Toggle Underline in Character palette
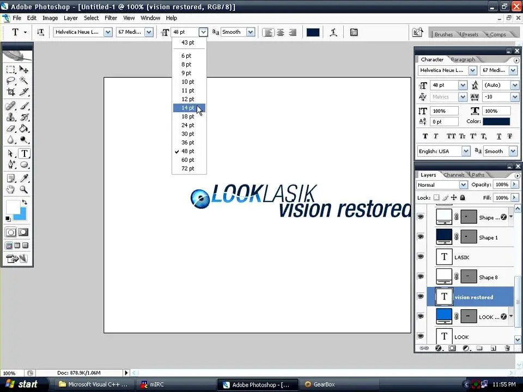This screenshot has width=523, height=392. (498, 136)
